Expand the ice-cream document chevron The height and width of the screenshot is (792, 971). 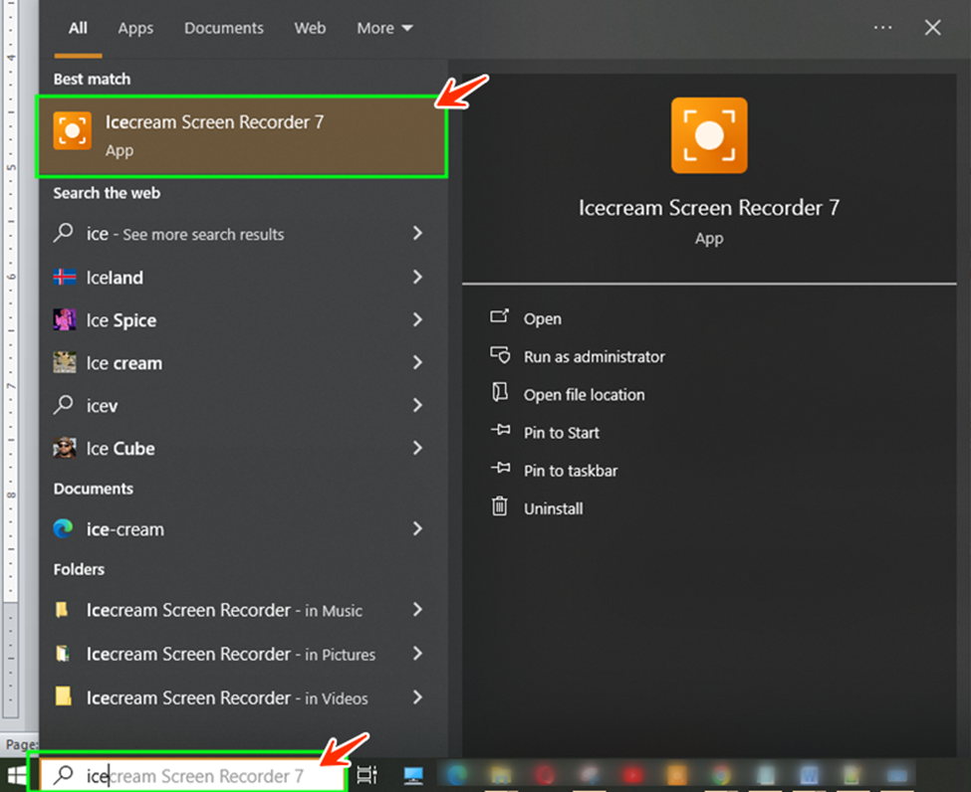[x=418, y=529]
